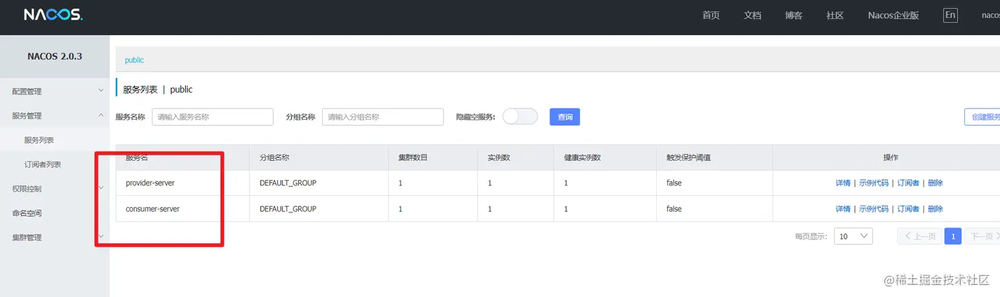Click the 下一页 pagination button

982,236
